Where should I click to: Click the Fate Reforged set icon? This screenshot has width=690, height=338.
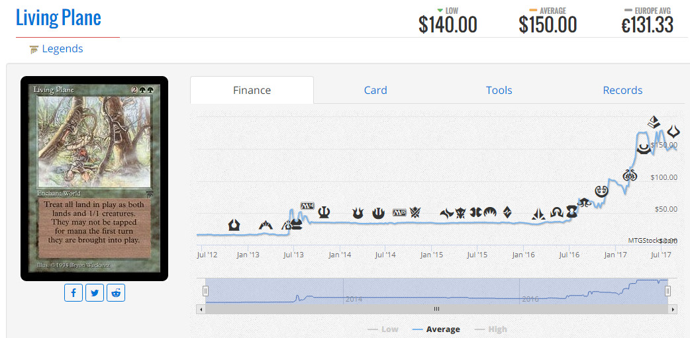[447, 214]
